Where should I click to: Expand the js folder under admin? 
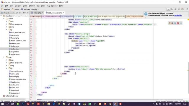(x=6, y=29)
